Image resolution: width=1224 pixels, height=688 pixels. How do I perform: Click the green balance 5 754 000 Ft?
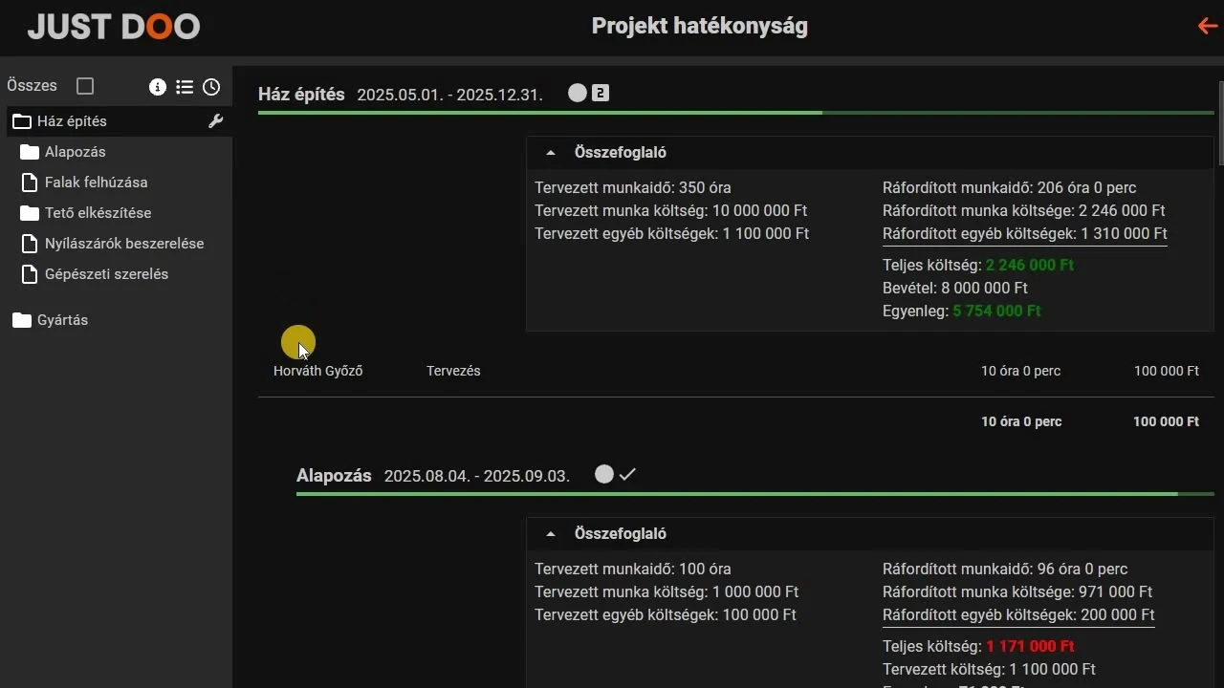(997, 311)
